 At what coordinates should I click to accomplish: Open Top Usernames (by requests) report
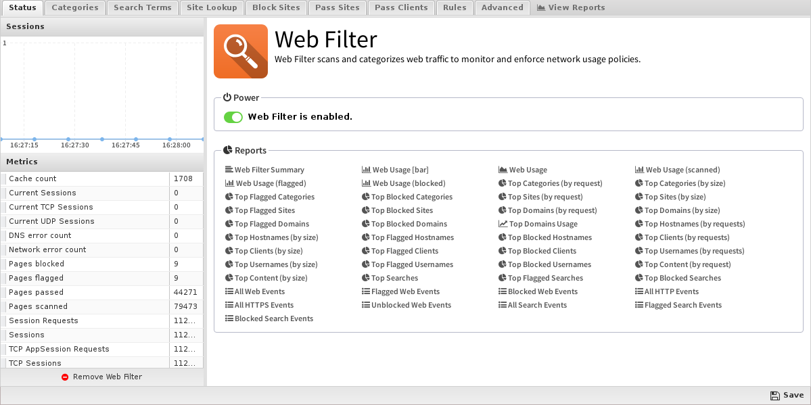[694, 251]
